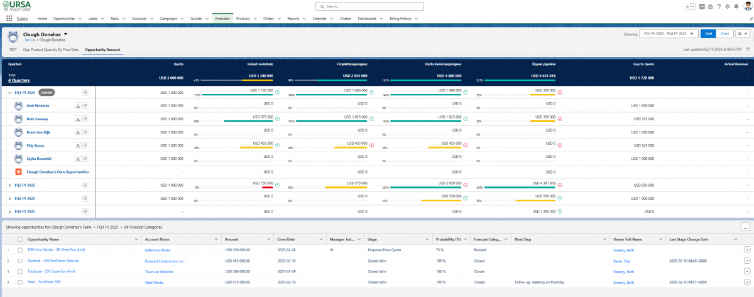Click the ellipsis button above opportunity list

(x=746, y=227)
